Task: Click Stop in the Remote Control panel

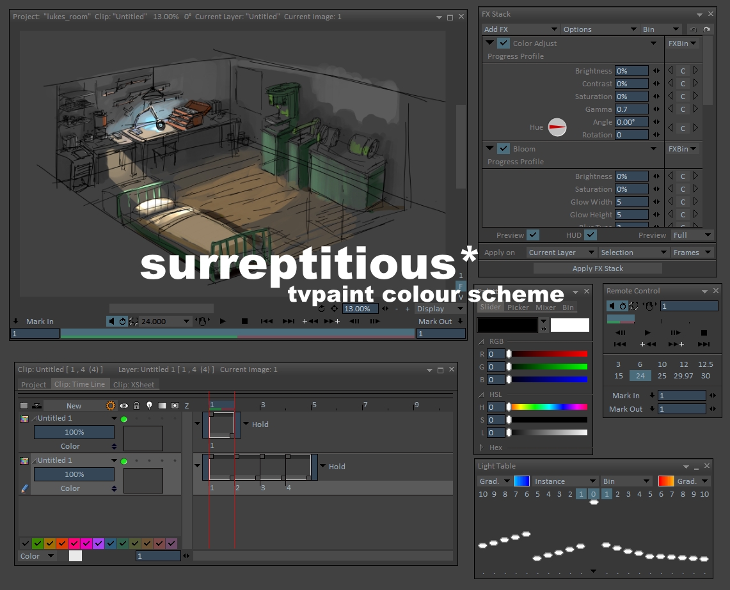Action: 704,332
